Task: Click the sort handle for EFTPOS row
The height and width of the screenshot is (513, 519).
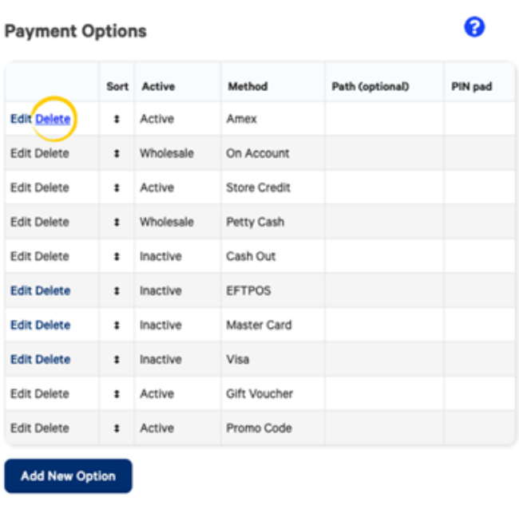Action: [117, 290]
